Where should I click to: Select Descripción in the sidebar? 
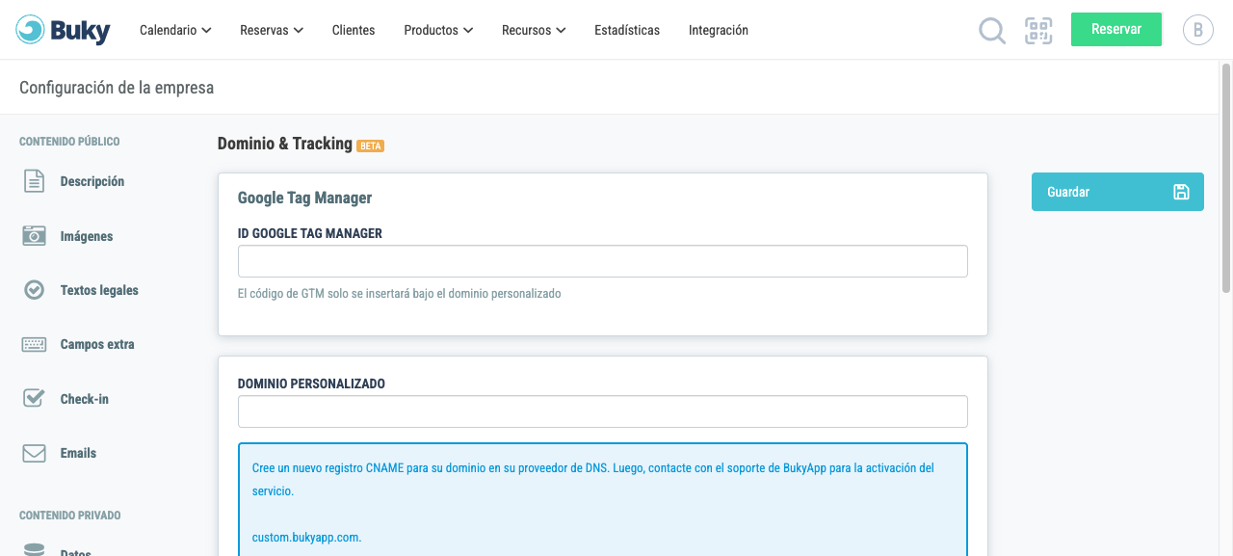pyautogui.click(x=92, y=181)
